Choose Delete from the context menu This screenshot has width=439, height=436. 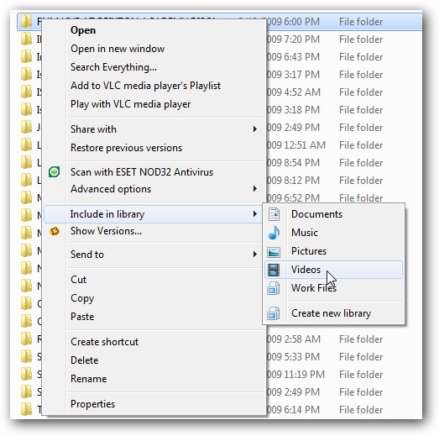pos(84,360)
